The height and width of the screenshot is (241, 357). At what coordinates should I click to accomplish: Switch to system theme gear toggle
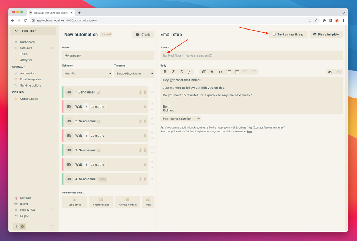coord(22,226)
